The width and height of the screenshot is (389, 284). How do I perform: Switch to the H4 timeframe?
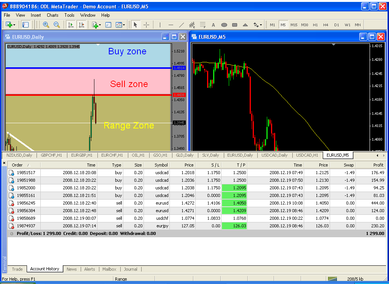tap(326, 25)
